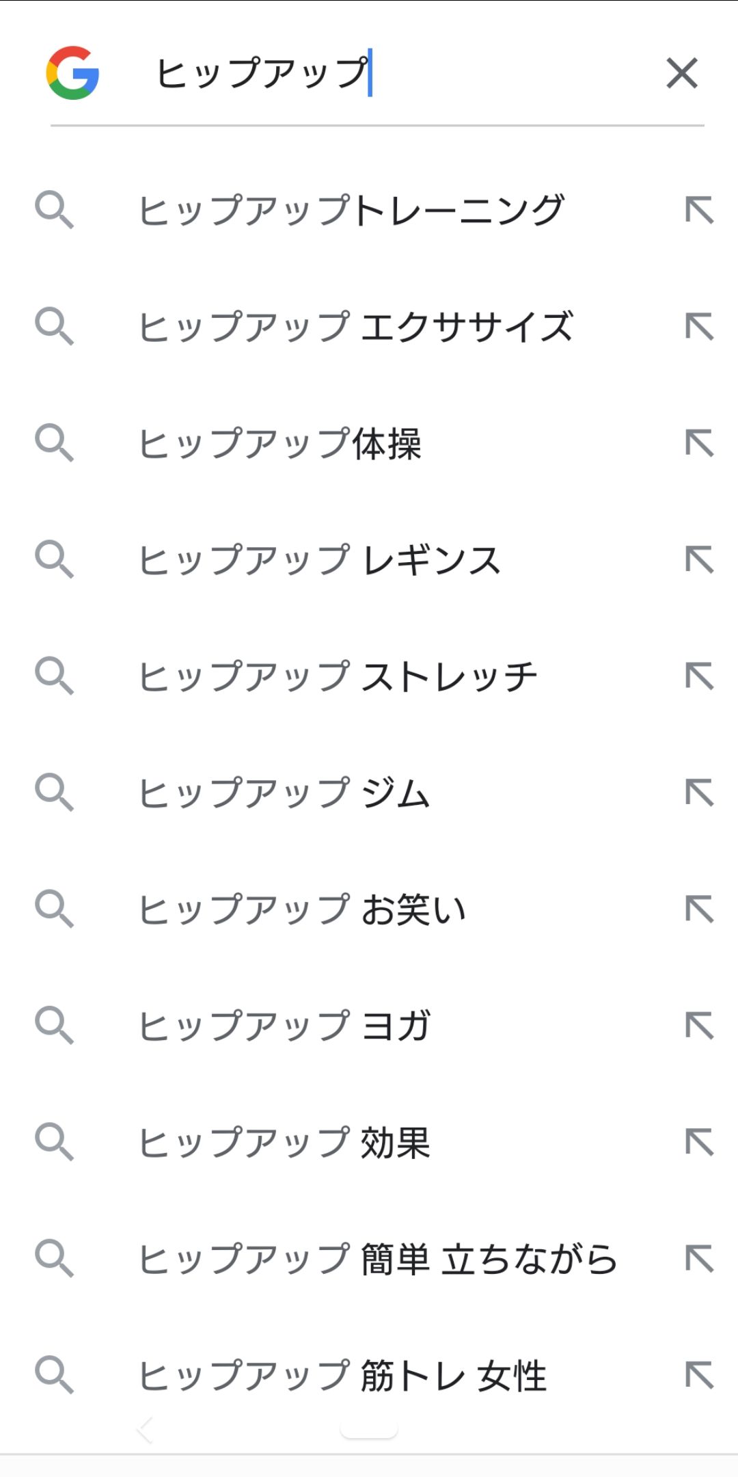Select the ヒップアップ 効果 suggestion
Screen dimensions: 738x1477
point(284,1143)
